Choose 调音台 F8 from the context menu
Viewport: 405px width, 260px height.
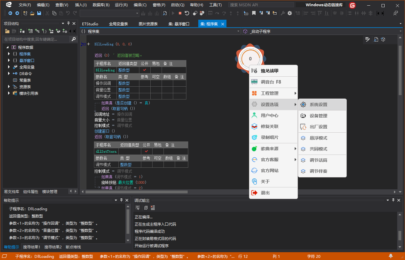[273, 82]
